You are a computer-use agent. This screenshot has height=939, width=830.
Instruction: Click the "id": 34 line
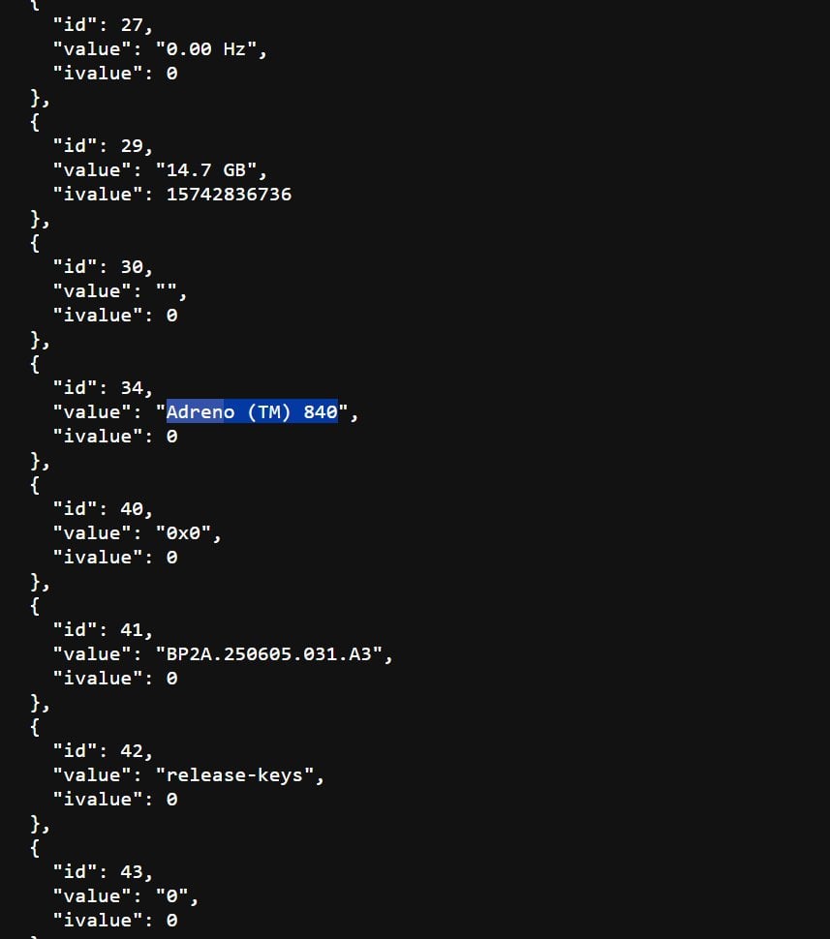coord(103,388)
